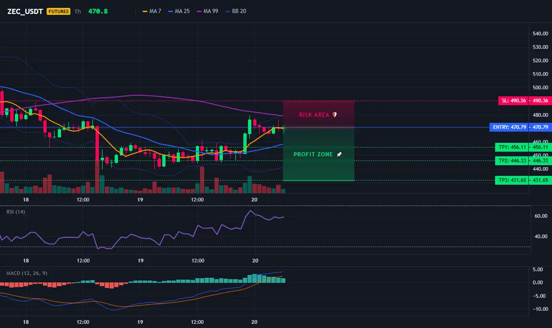Click the RSI (14) indicator label
This screenshot has width=552, height=328.
pyautogui.click(x=16, y=212)
